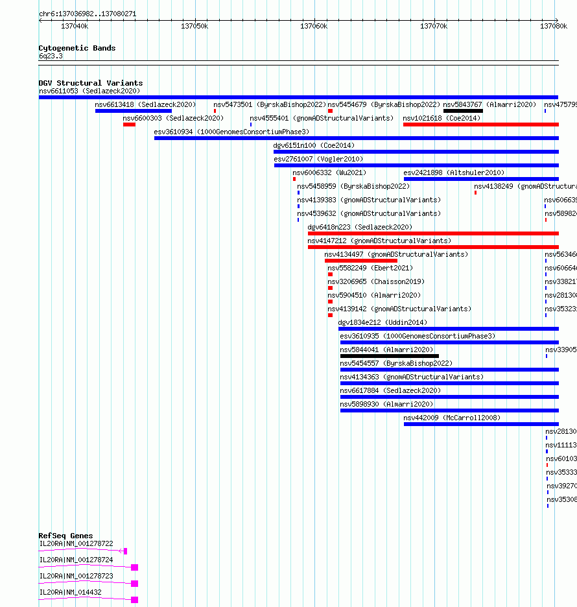Click the blue bar under nsv6613418
Screen dimensions: 577x607
point(134,111)
